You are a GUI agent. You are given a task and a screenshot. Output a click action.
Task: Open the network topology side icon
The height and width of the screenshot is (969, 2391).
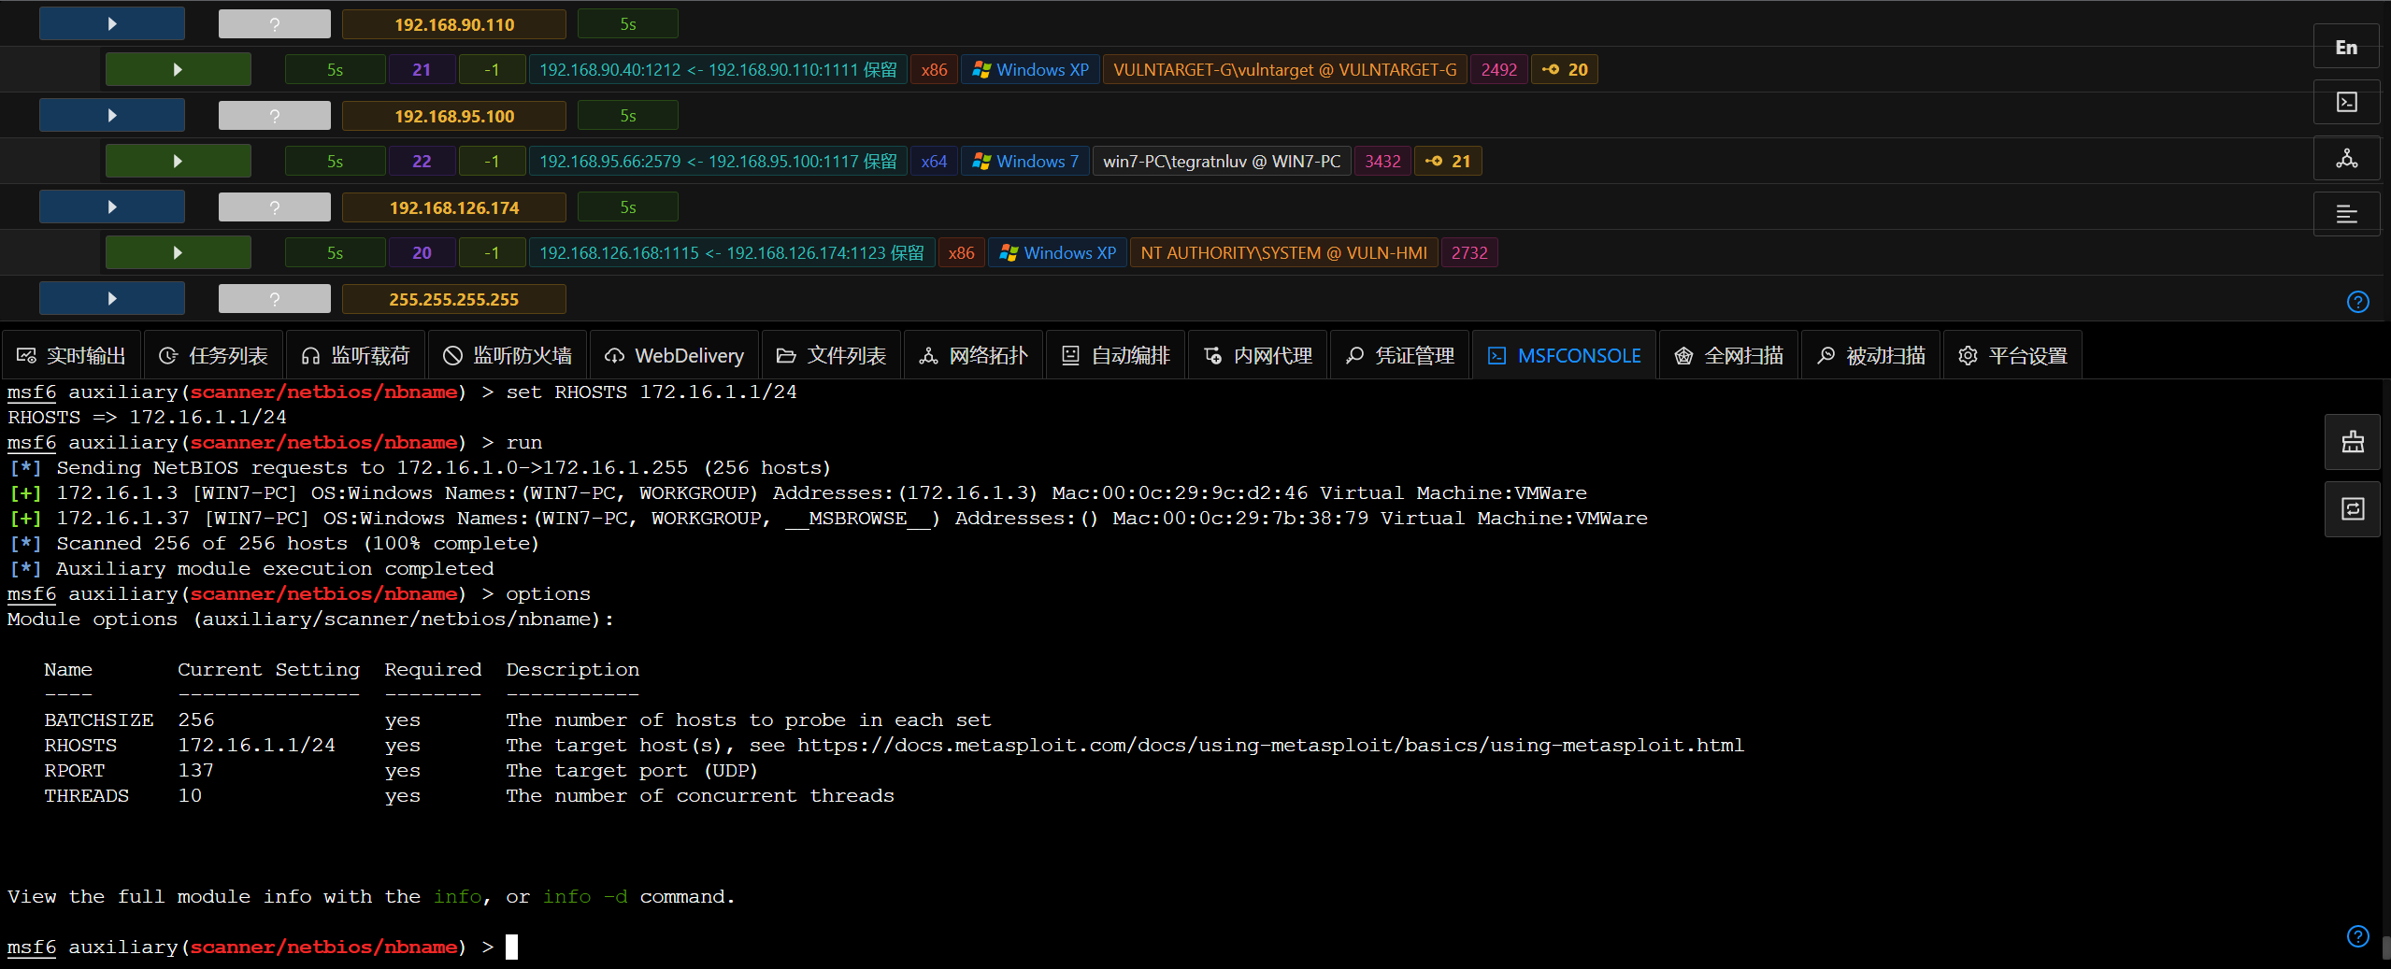coord(2346,158)
